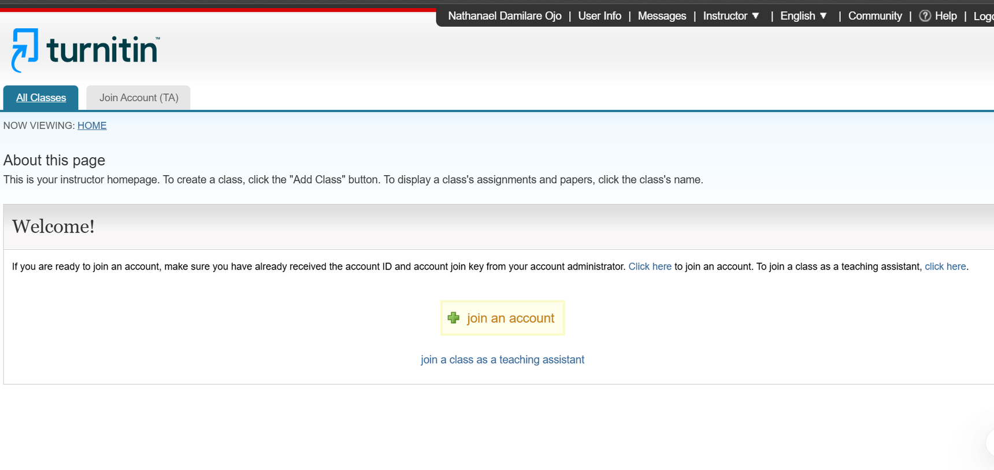Screen dimensions: 994x470
Task: Click the join an account button label
Action: coord(511,318)
